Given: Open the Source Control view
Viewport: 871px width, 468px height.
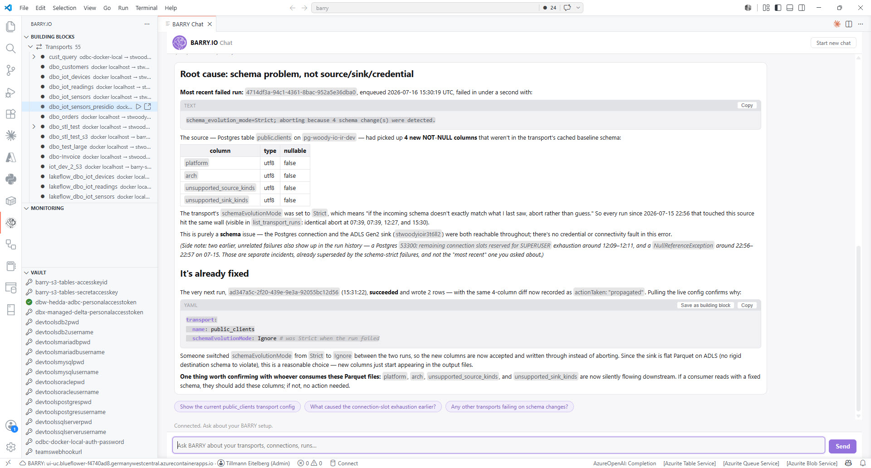Looking at the screenshot, I should (11, 70).
